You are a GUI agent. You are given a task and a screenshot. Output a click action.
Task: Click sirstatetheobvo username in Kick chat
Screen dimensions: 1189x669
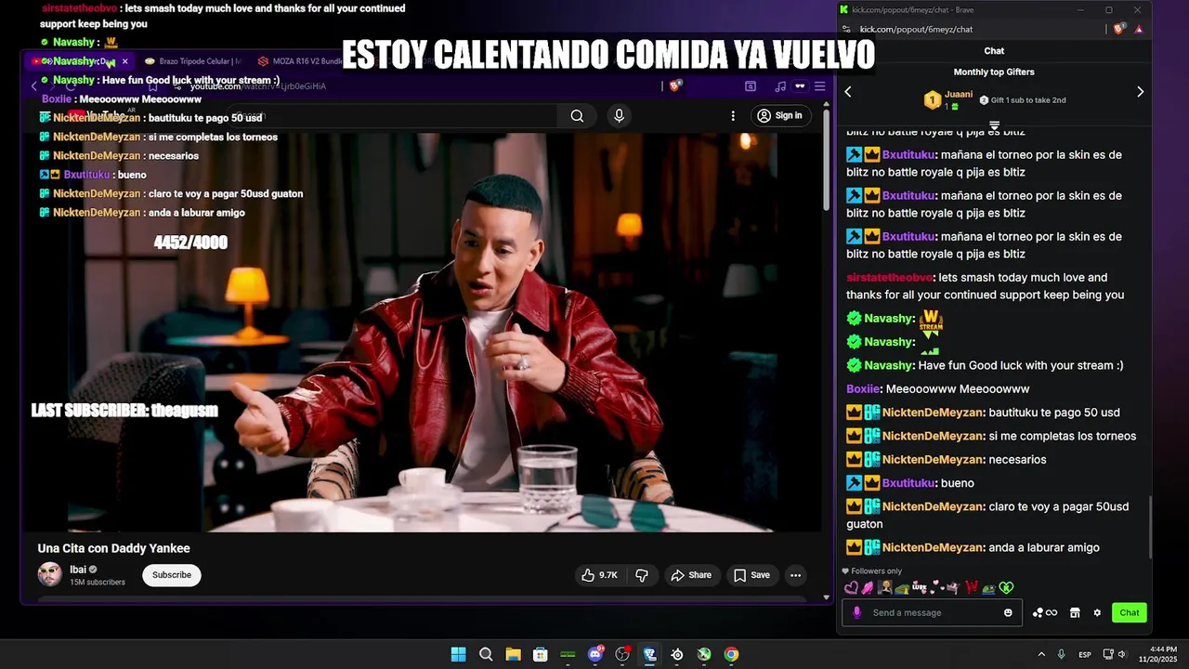tap(890, 277)
